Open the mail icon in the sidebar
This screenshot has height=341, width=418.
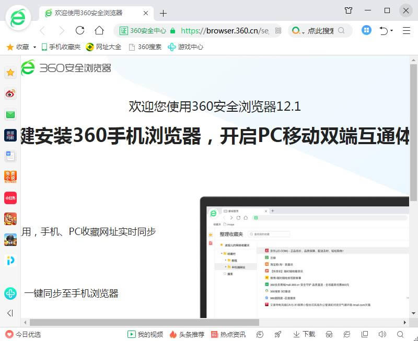pyautogui.click(x=10, y=114)
